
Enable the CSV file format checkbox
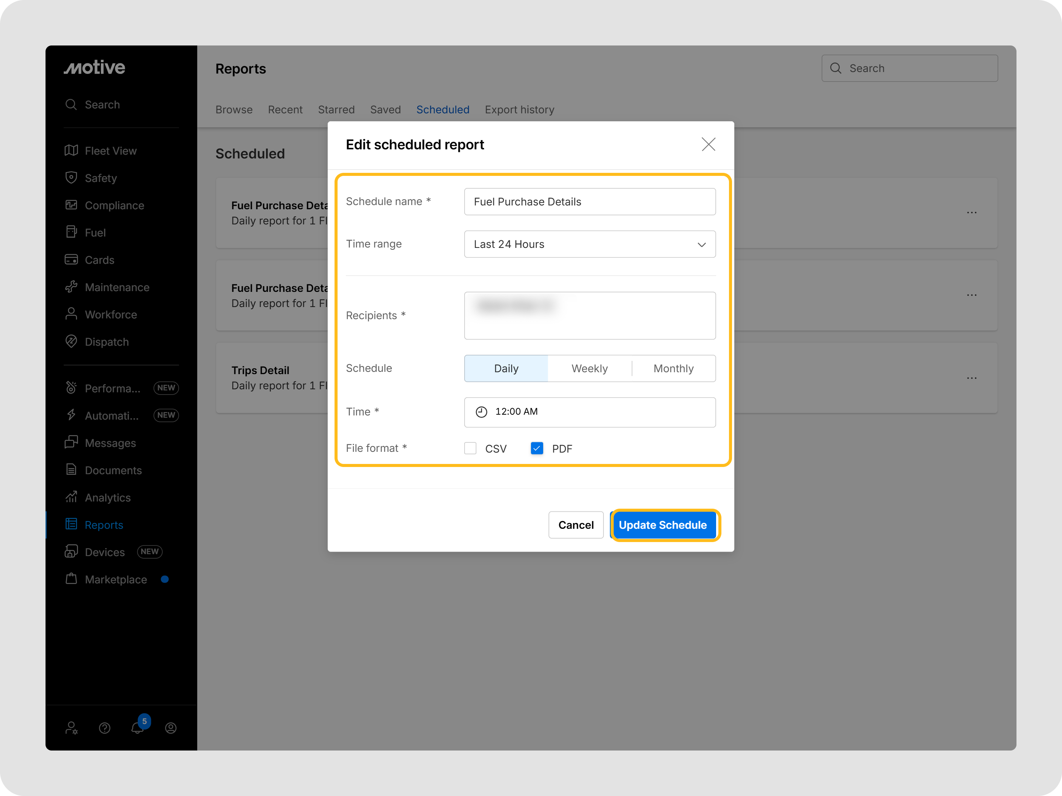471,448
